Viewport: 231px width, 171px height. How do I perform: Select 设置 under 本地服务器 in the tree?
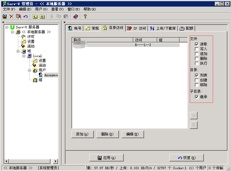(x=31, y=41)
